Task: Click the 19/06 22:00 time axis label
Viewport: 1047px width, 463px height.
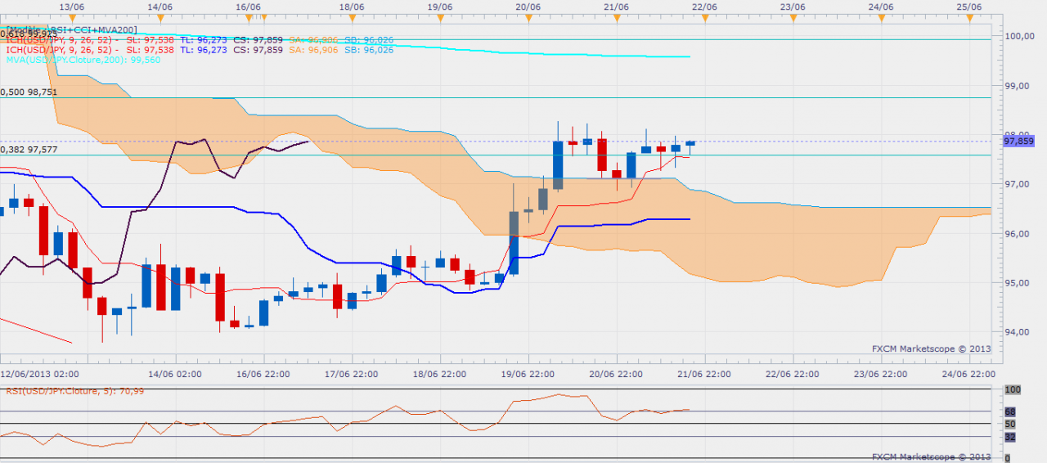Action: point(528,374)
